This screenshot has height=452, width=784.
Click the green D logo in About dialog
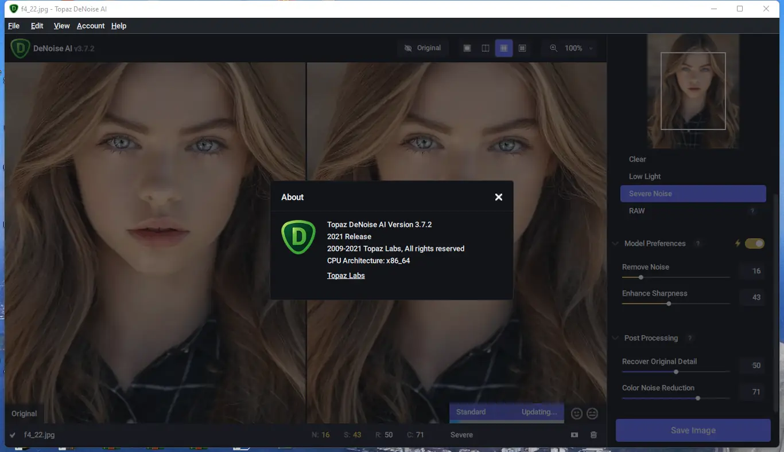point(298,237)
